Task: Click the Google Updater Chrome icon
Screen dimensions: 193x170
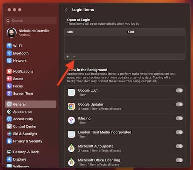Action: point(71,106)
